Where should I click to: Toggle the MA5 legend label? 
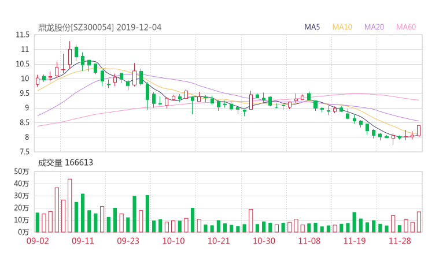tap(312, 27)
